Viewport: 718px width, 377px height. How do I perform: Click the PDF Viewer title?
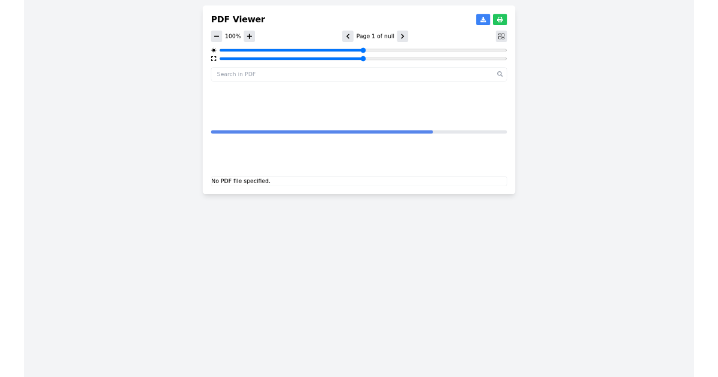(x=238, y=19)
